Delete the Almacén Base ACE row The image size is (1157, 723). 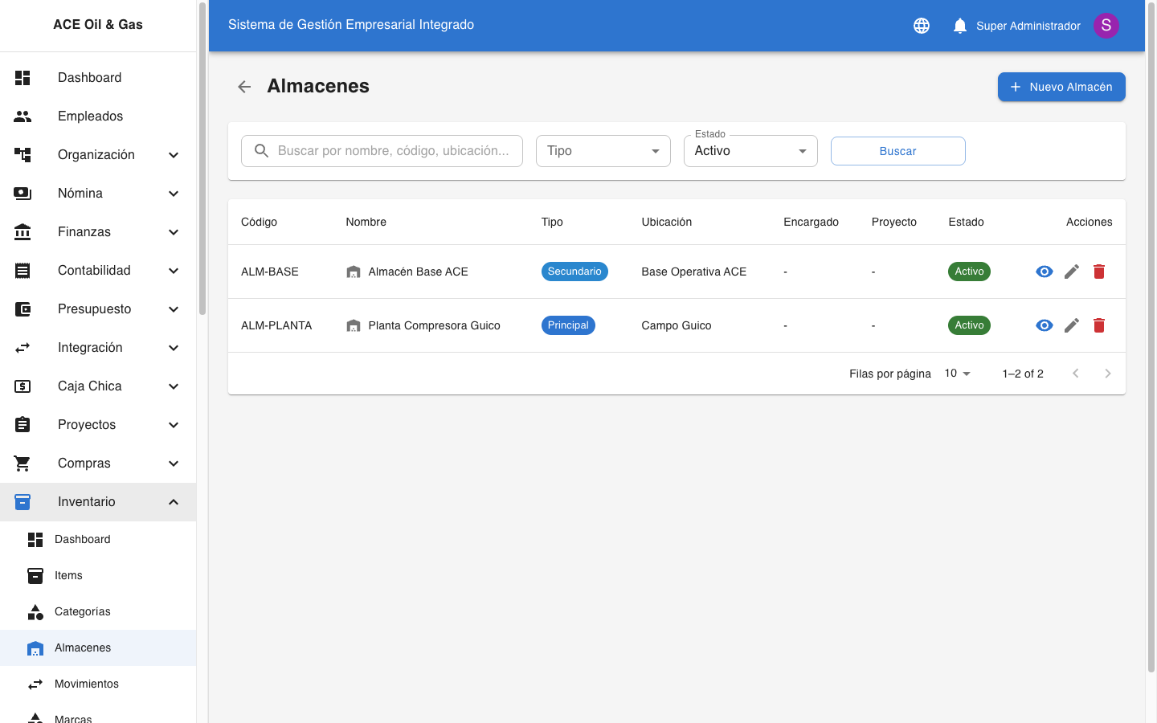1098,272
